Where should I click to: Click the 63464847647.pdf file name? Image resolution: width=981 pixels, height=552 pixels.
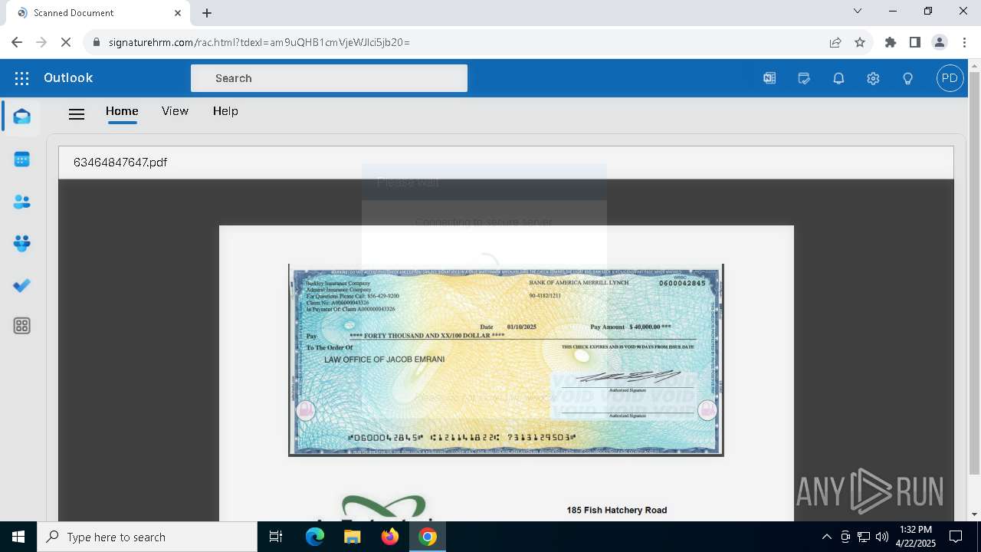tap(120, 163)
